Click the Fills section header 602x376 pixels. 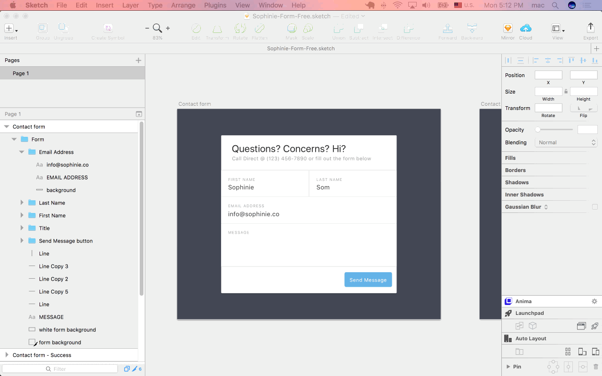[510, 158]
